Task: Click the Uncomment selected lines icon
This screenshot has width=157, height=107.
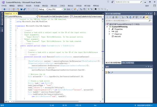Action: pos(92,9)
